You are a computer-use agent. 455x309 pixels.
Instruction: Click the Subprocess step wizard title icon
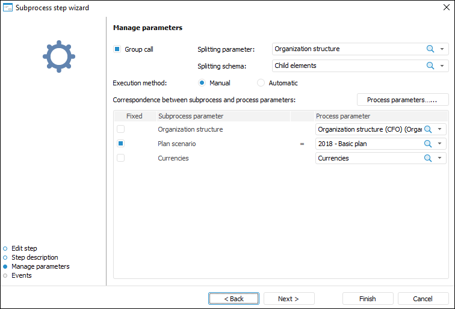tap(8, 8)
